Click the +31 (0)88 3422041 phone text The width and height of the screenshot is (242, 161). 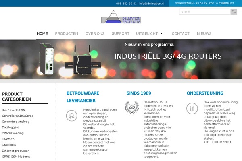pyautogui.click(x=218, y=142)
